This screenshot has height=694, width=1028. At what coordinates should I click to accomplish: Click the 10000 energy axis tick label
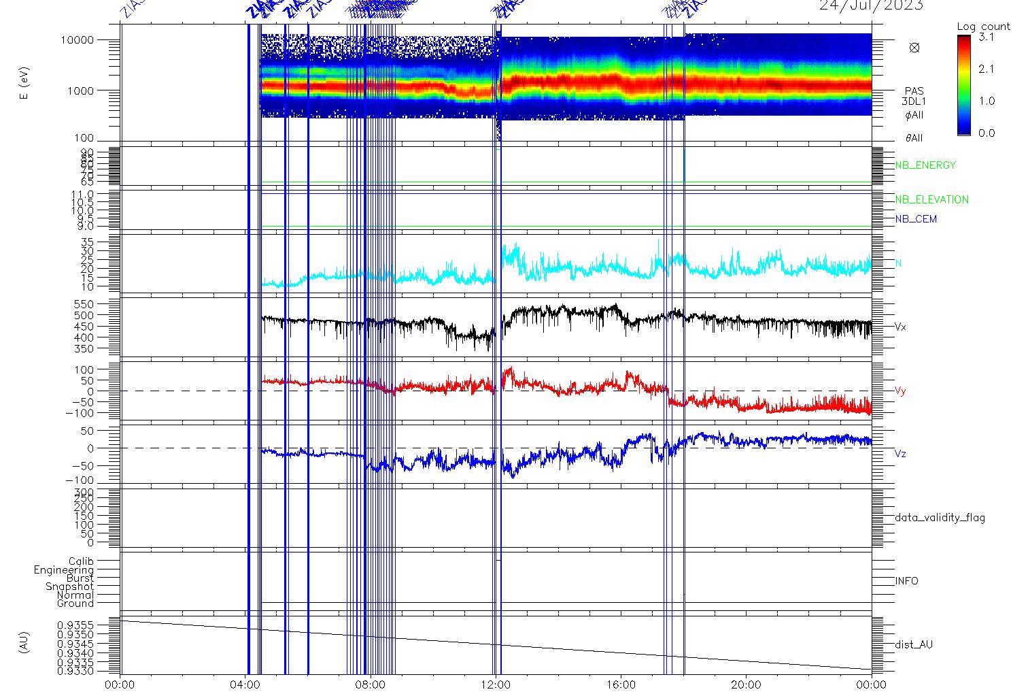77,40
